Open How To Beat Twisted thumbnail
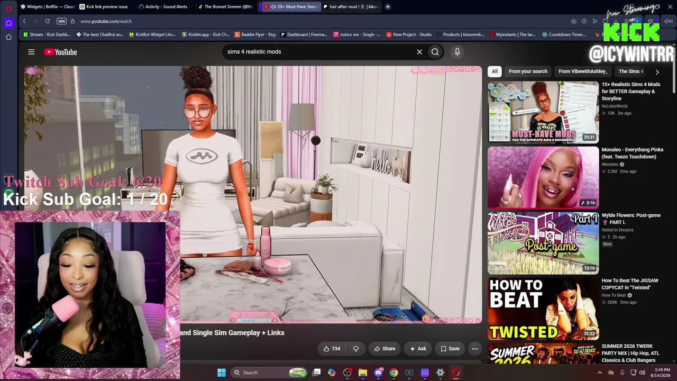Image resolution: width=677 pixels, height=381 pixels. tap(543, 309)
